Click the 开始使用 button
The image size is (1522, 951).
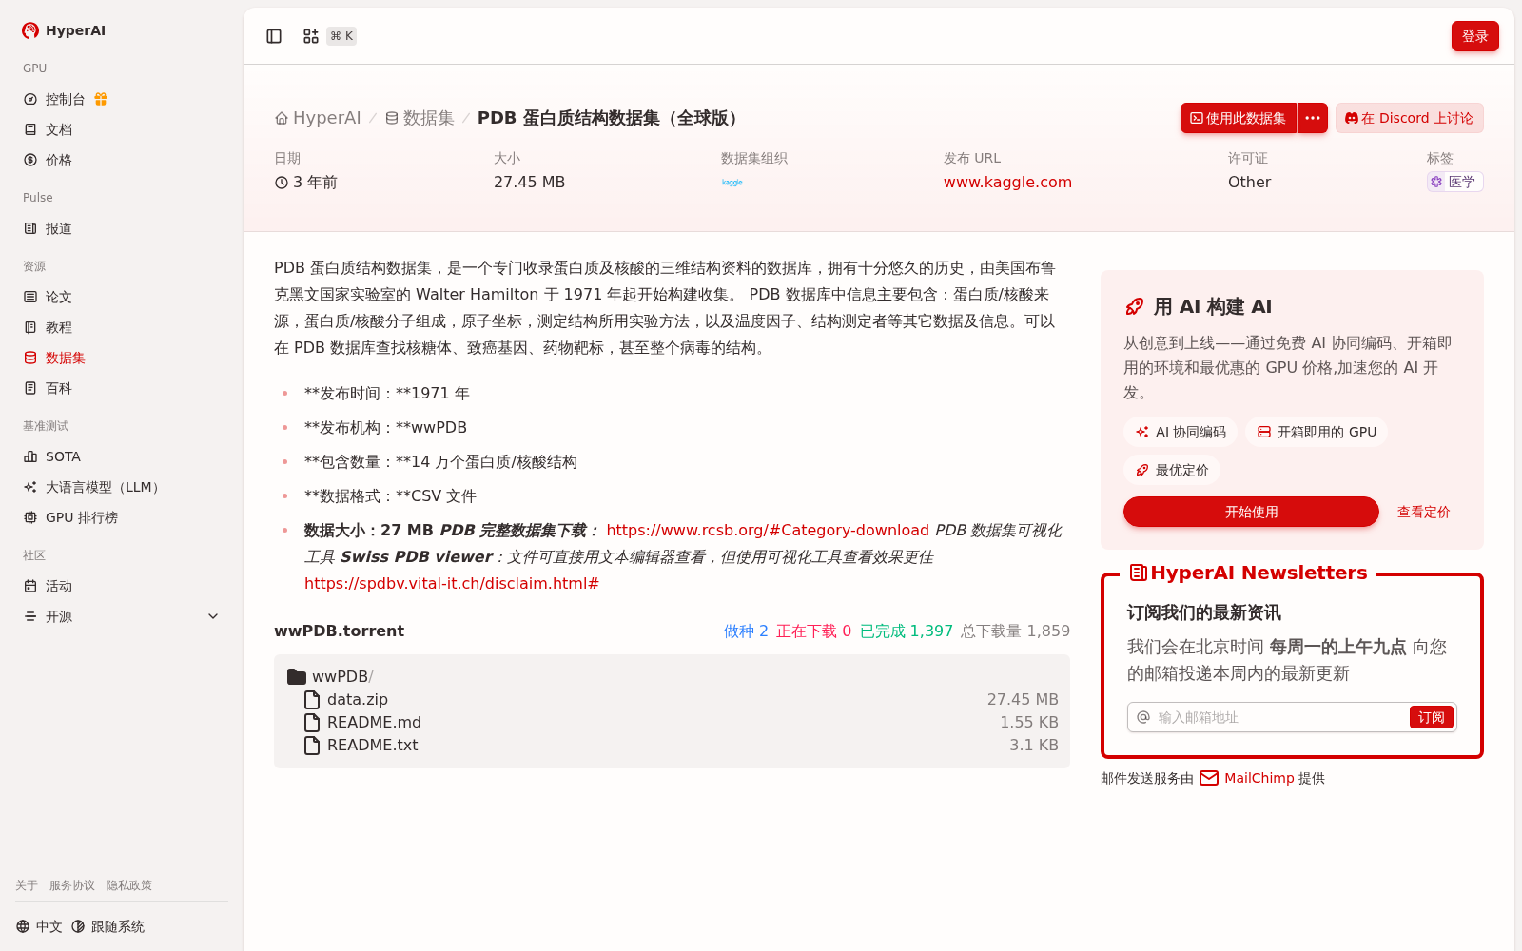(1251, 512)
